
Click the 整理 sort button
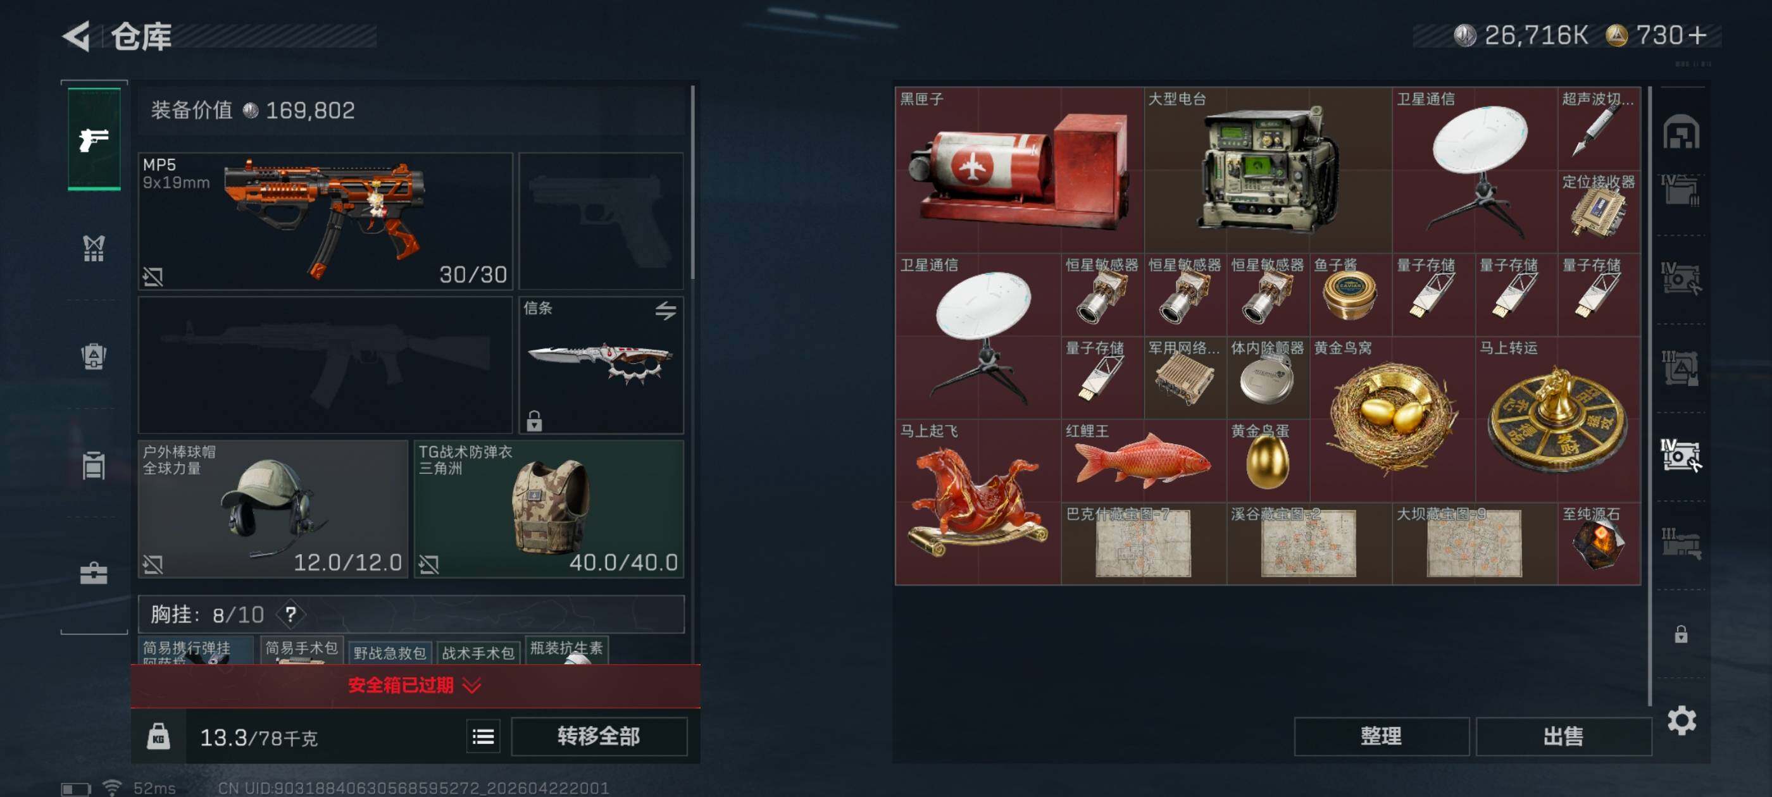pos(1381,736)
